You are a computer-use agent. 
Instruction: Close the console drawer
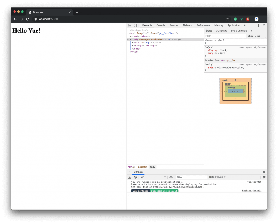tap(264, 172)
